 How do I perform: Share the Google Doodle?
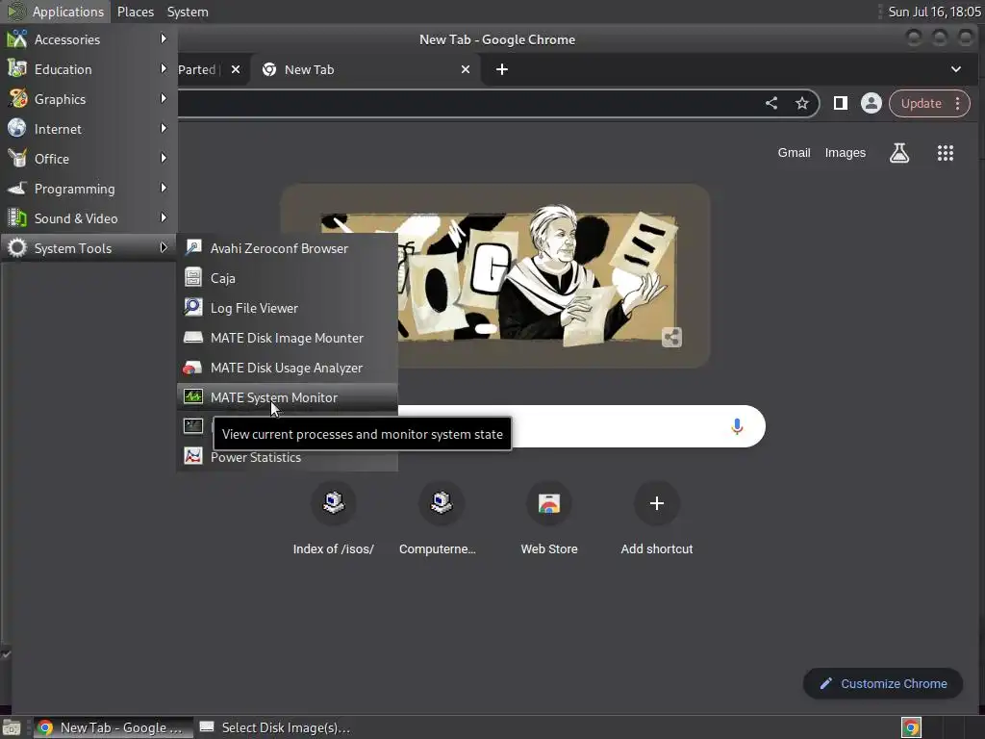coord(671,338)
